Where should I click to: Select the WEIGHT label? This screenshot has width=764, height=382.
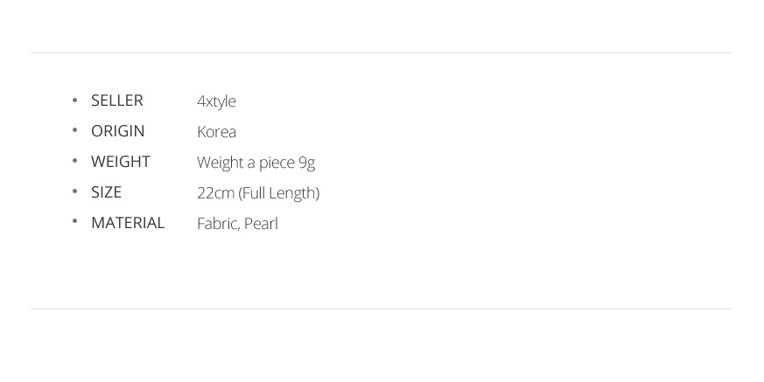[121, 162]
